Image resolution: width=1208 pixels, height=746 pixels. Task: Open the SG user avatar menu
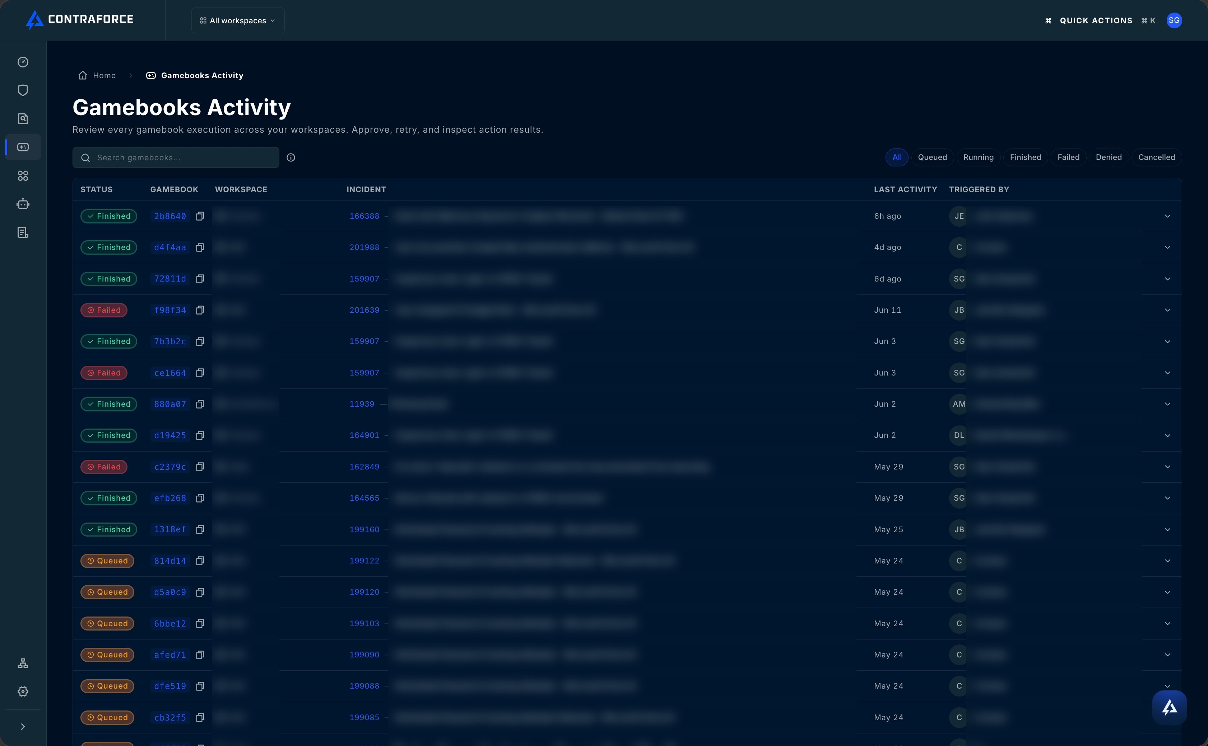point(1174,20)
